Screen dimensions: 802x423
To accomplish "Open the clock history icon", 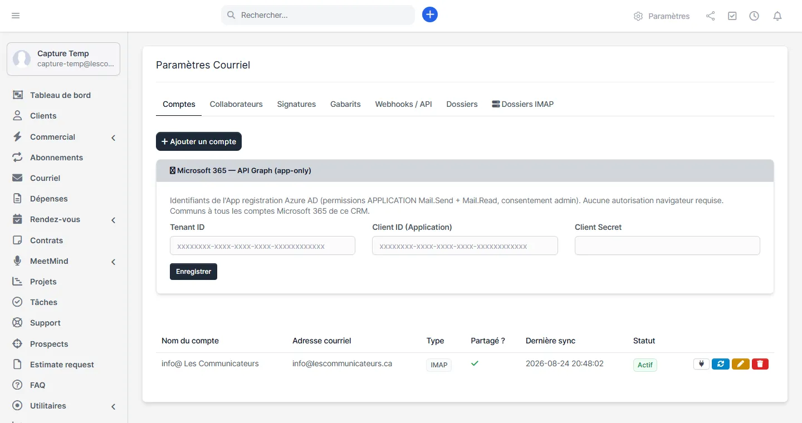I will 754,16.
